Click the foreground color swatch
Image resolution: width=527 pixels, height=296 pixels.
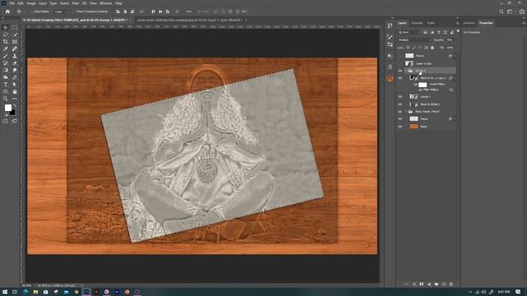(x=7, y=108)
